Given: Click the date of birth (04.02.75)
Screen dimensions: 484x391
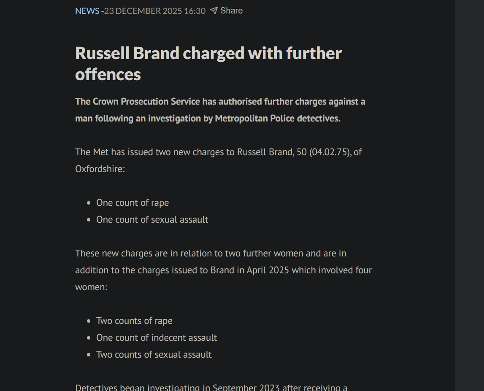Looking at the screenshot, I should click(x=330, y=152).
